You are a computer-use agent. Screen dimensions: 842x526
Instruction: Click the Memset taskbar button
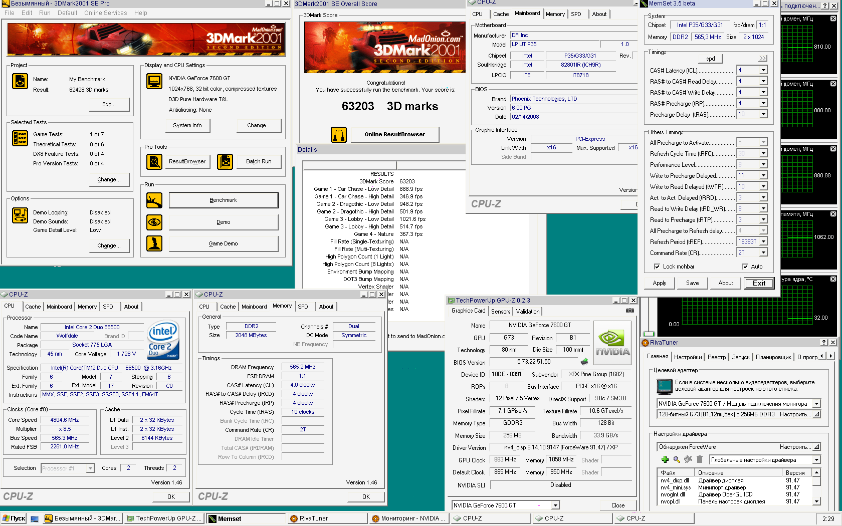(x=246, y=518)
